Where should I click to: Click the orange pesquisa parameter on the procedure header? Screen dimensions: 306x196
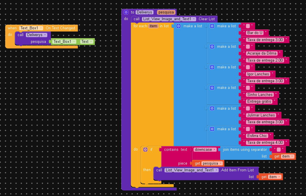166,12
